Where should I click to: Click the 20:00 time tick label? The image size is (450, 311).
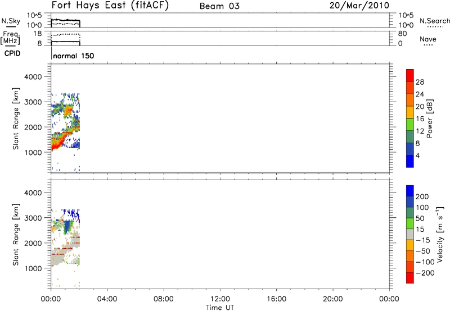point(332,299)
